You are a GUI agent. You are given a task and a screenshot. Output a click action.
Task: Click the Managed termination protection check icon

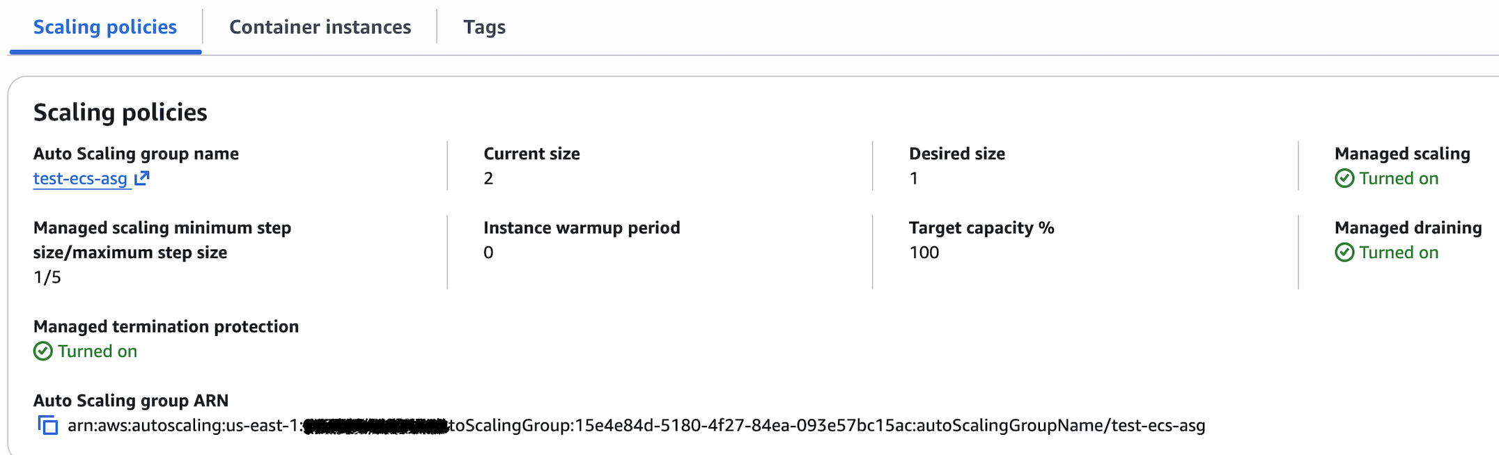click(x=43, y=351)
